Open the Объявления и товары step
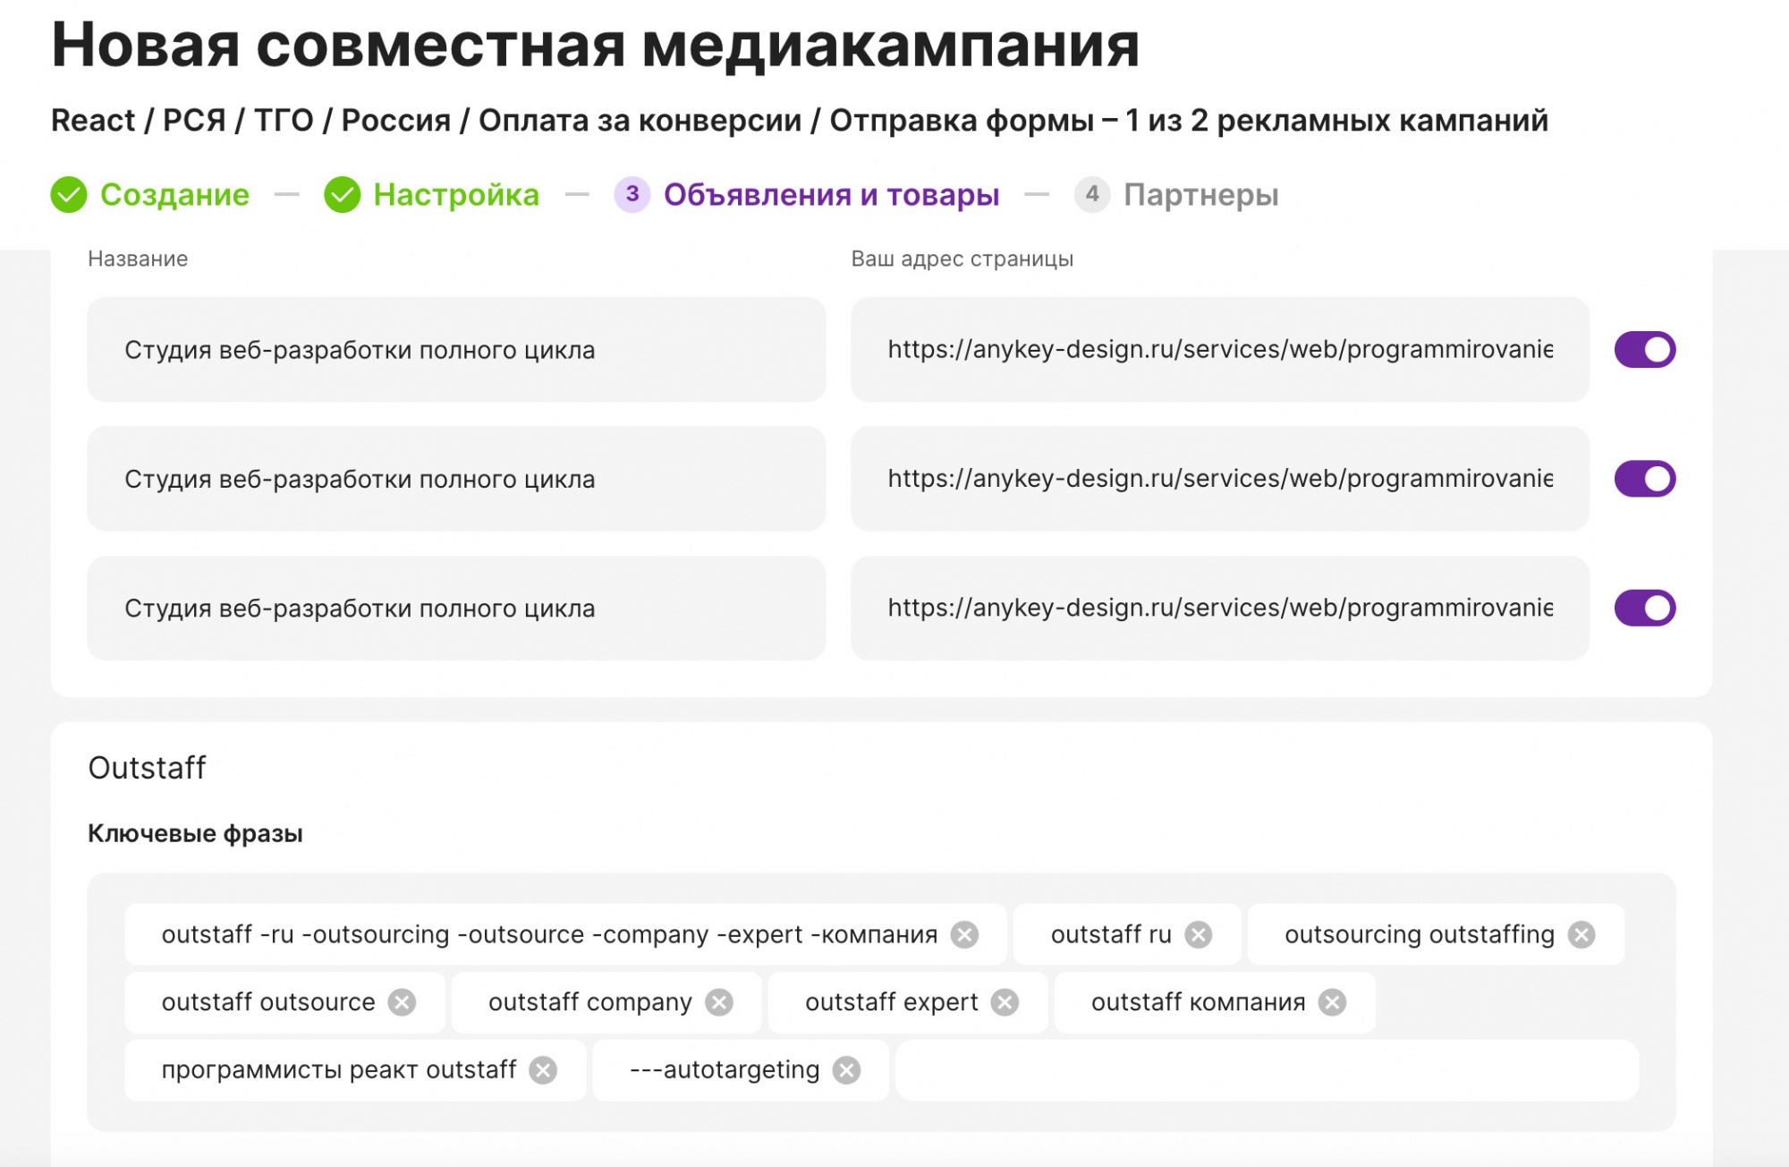 [831, 194]
